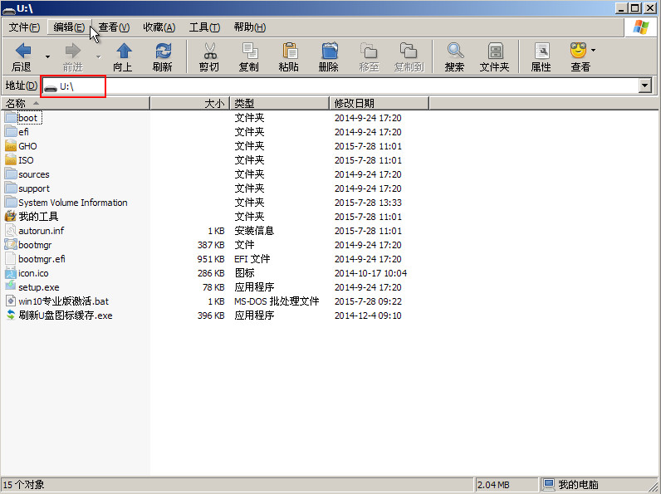Click the 复制到 (Copy to) icon

pyautogui.click(x=409, y=51)
